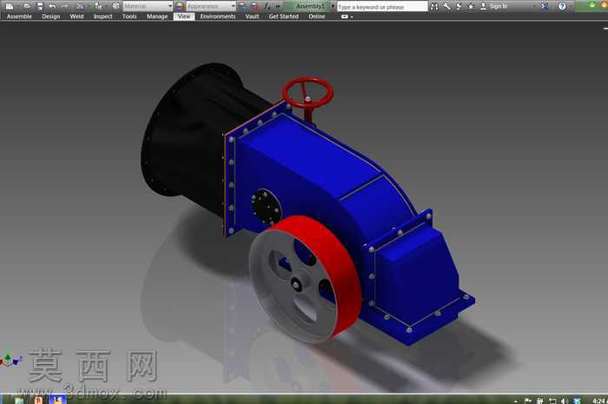The width and height of the screenshot is (608, 404).
Task: Click the wrench subscription center icon
Action: click(x=446, y=6)
